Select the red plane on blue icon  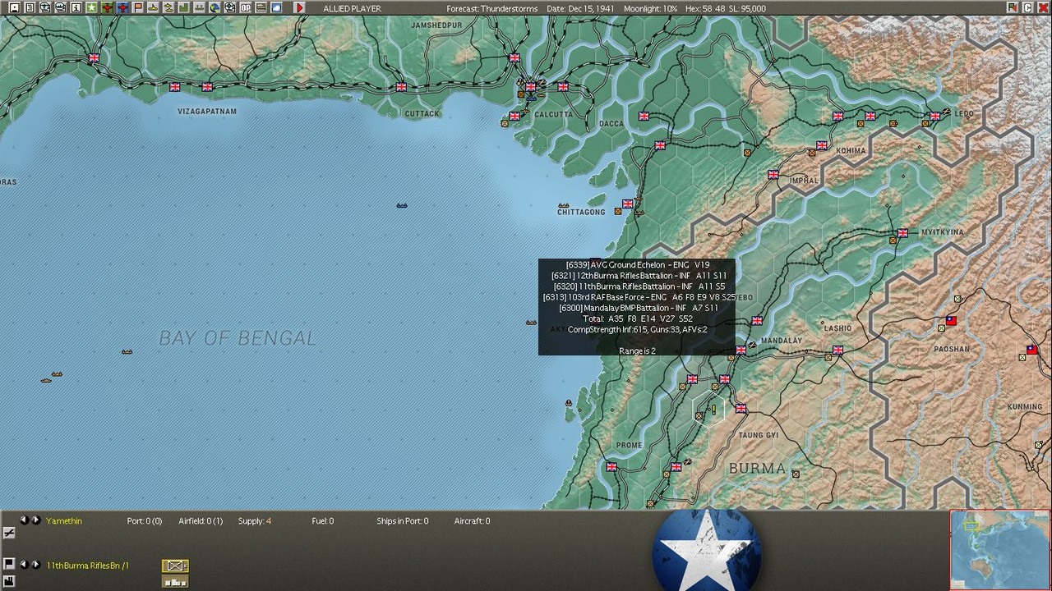pyautogui.click(x=122, y=7)
